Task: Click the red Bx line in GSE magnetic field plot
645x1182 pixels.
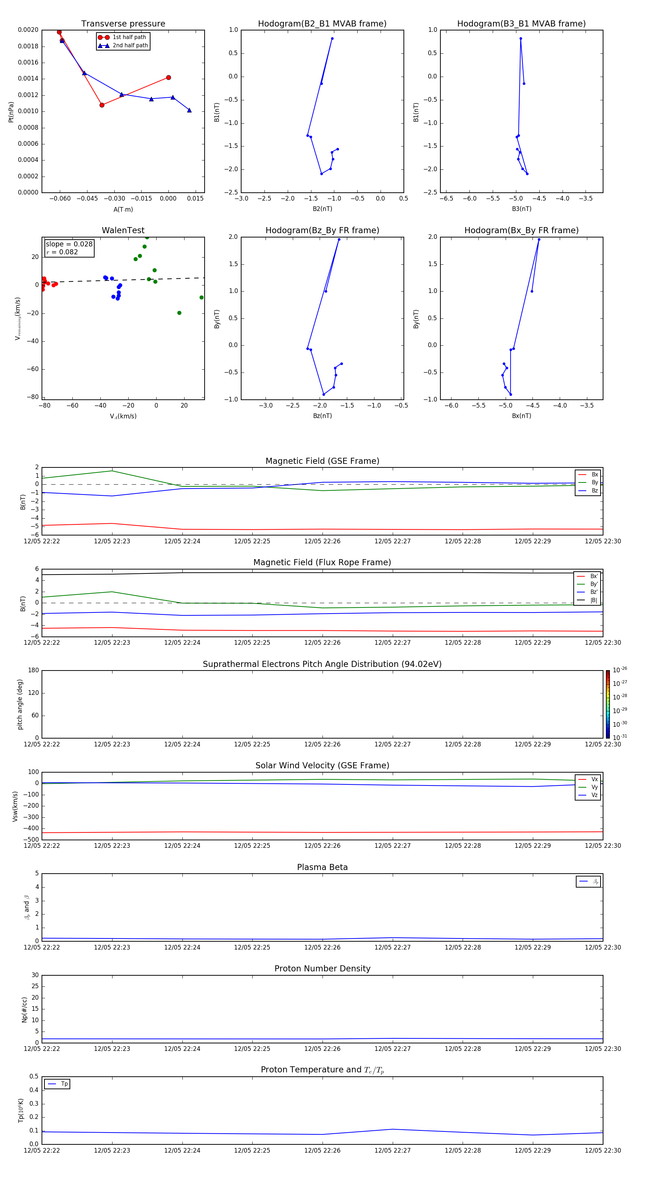Action: point(322,529)
